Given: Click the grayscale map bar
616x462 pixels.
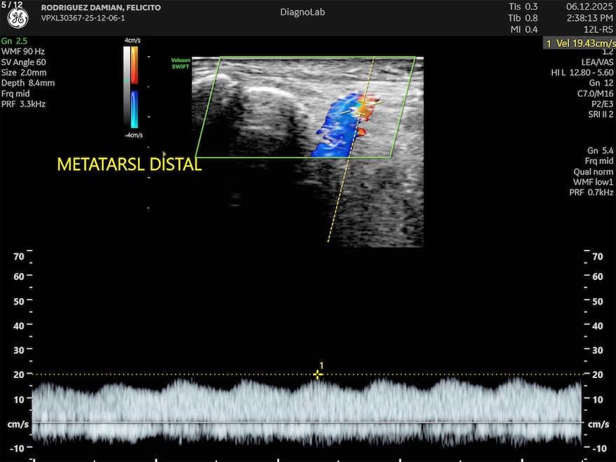Looking at the screenshot, I should pos(126,87).
